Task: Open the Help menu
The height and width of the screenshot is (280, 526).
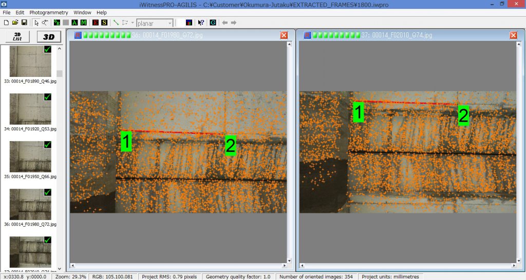Action: (102, 12)
